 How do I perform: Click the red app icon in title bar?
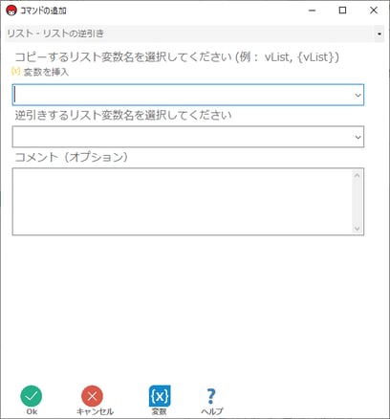(x=11, y=11)
